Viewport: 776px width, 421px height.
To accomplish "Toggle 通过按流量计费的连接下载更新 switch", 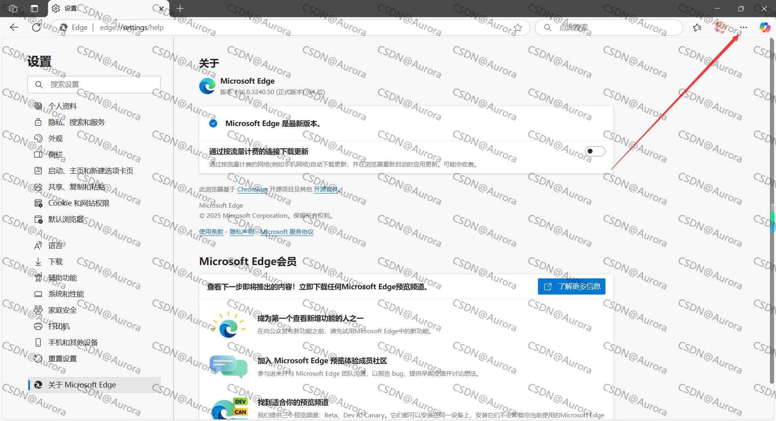I will 595,152.
